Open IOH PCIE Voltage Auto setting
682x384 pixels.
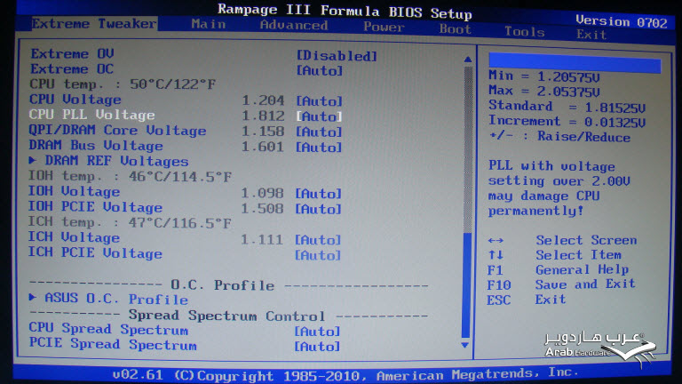[x=319, y=209]
